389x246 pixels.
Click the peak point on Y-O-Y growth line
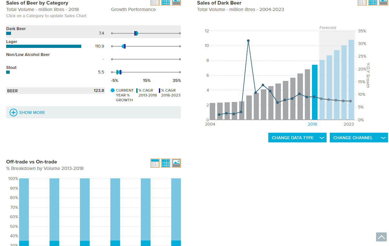tap(248, 41)
